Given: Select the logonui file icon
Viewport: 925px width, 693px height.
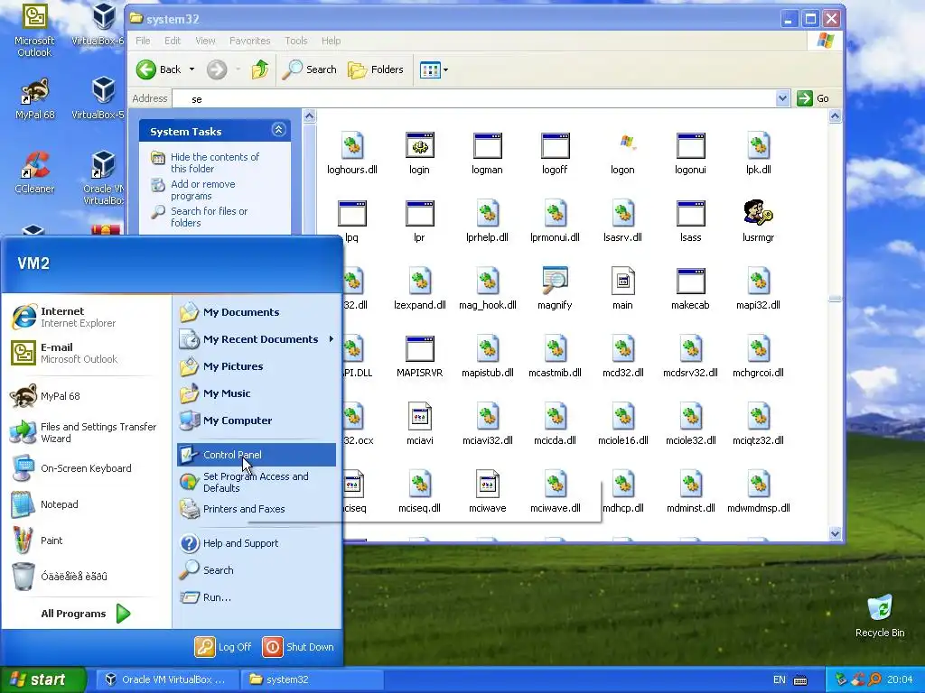Looking at the screenshot, I should click(691, 145).
